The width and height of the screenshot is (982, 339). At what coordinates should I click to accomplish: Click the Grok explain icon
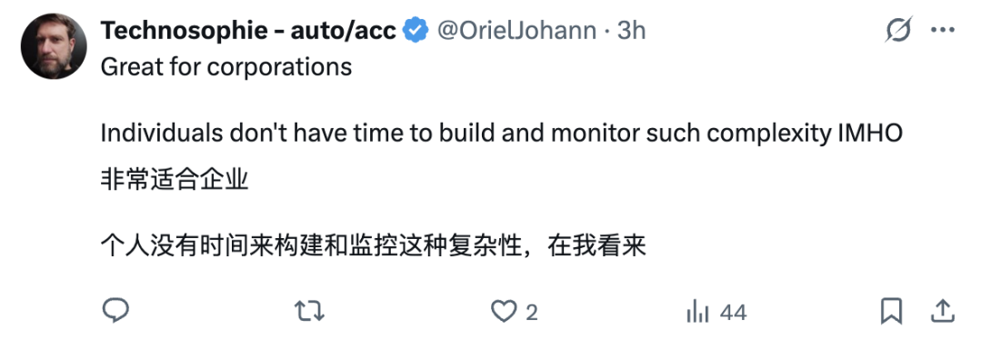click(x=899, y=31)
